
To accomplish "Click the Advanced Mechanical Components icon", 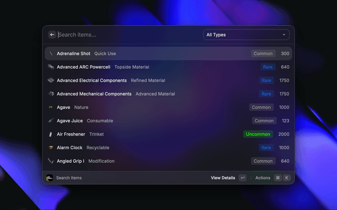I will (51, 94).
